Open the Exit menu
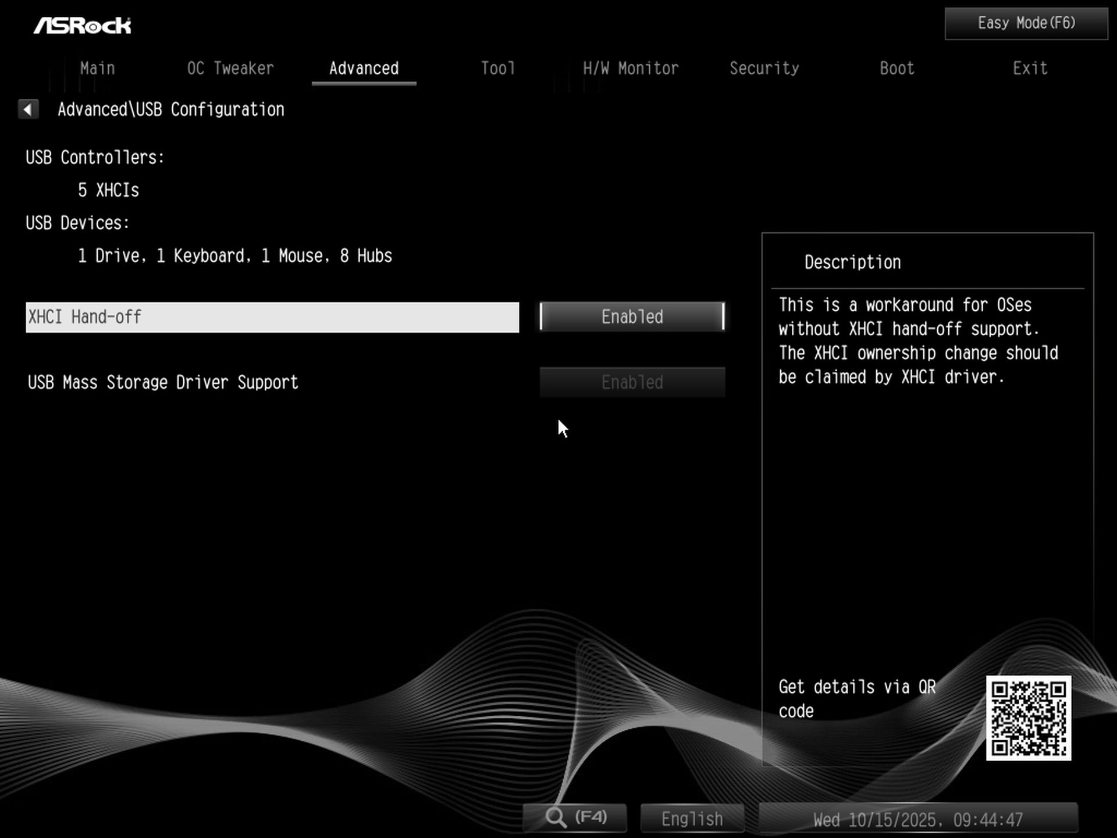1117x838 pixels. tap(1030, 68)
